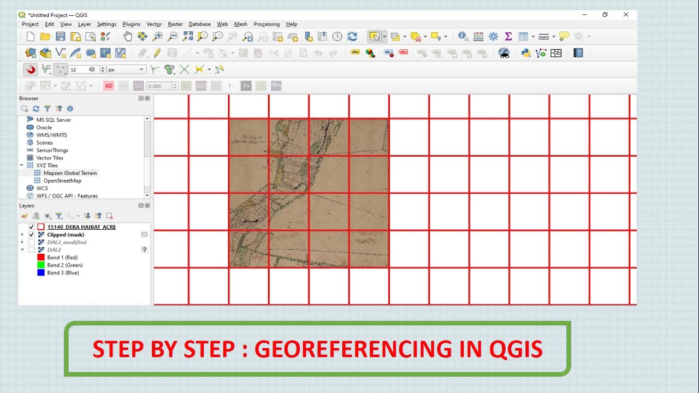
Task: Create a new project with the blank page icon
Action: coord(31,37)
